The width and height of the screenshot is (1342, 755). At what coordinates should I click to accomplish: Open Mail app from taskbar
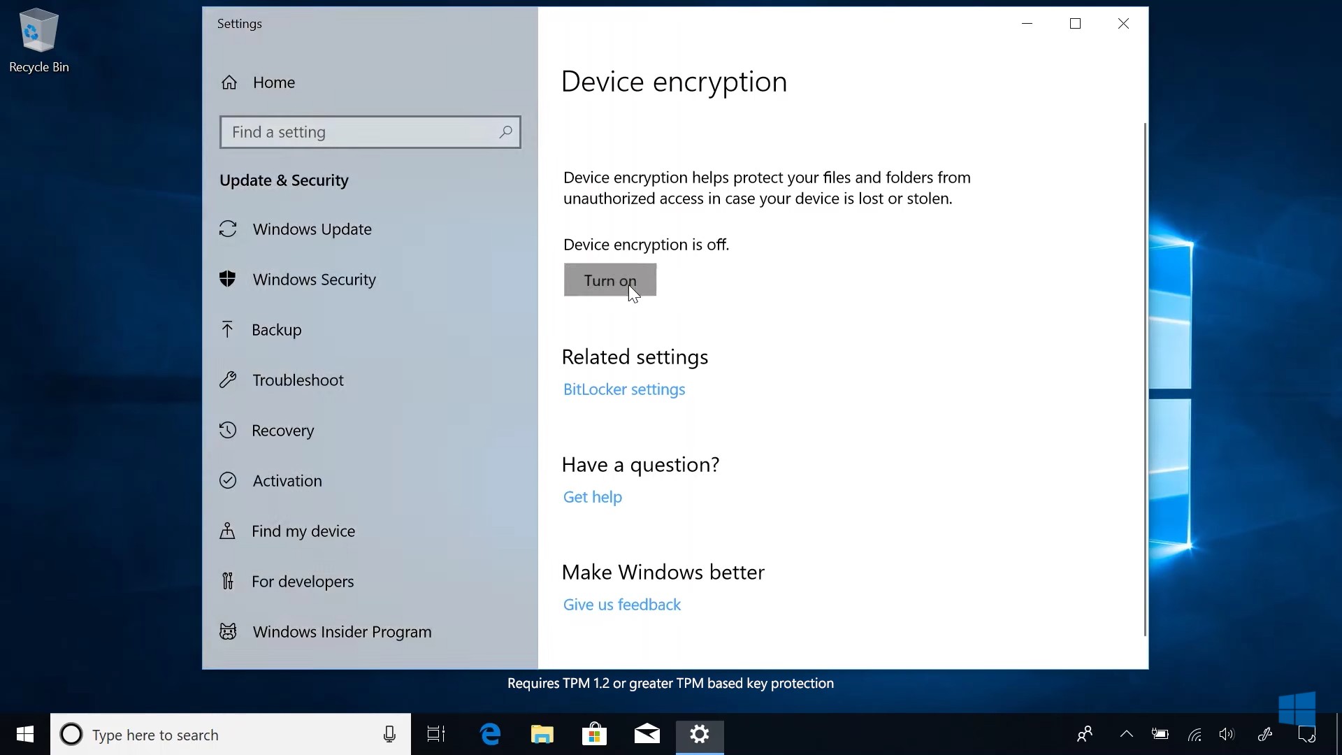click(647, 735)
